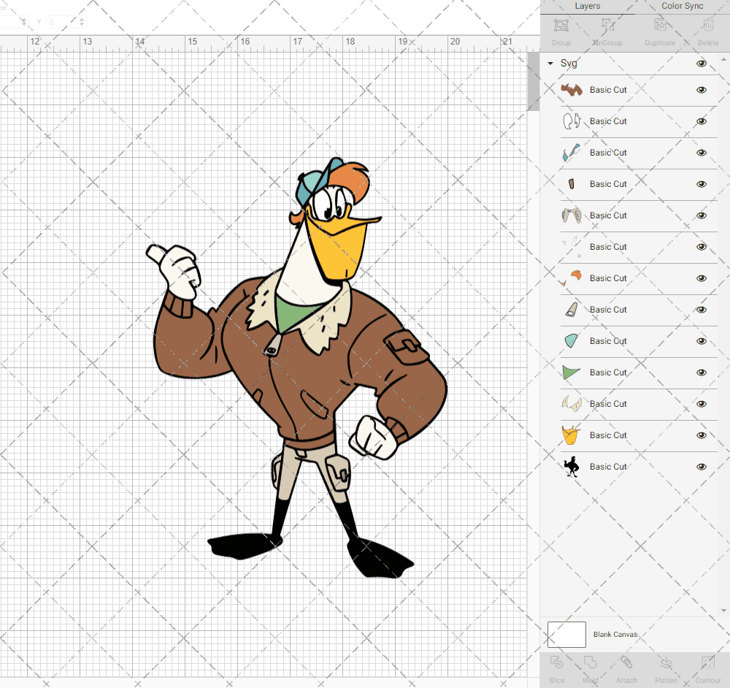Viewport: 730px width, 688px height.
Task: Click the layers panel scroll-down arrow
Action: (x=723, y=610)
